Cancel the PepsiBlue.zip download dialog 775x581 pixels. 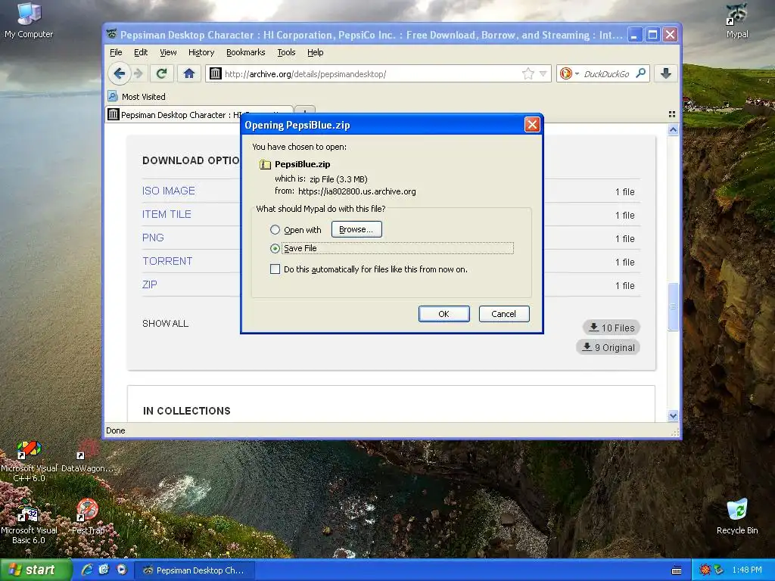pyautogui.click(x=503, y=314)
